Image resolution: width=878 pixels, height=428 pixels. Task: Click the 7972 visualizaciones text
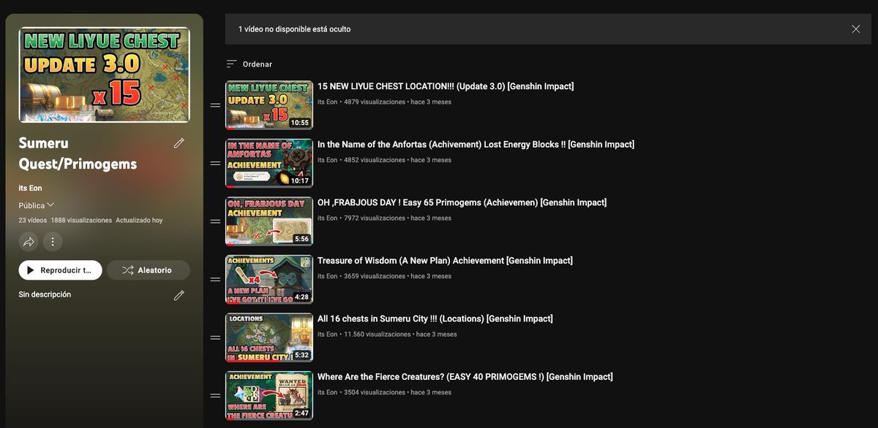point(374,218)
